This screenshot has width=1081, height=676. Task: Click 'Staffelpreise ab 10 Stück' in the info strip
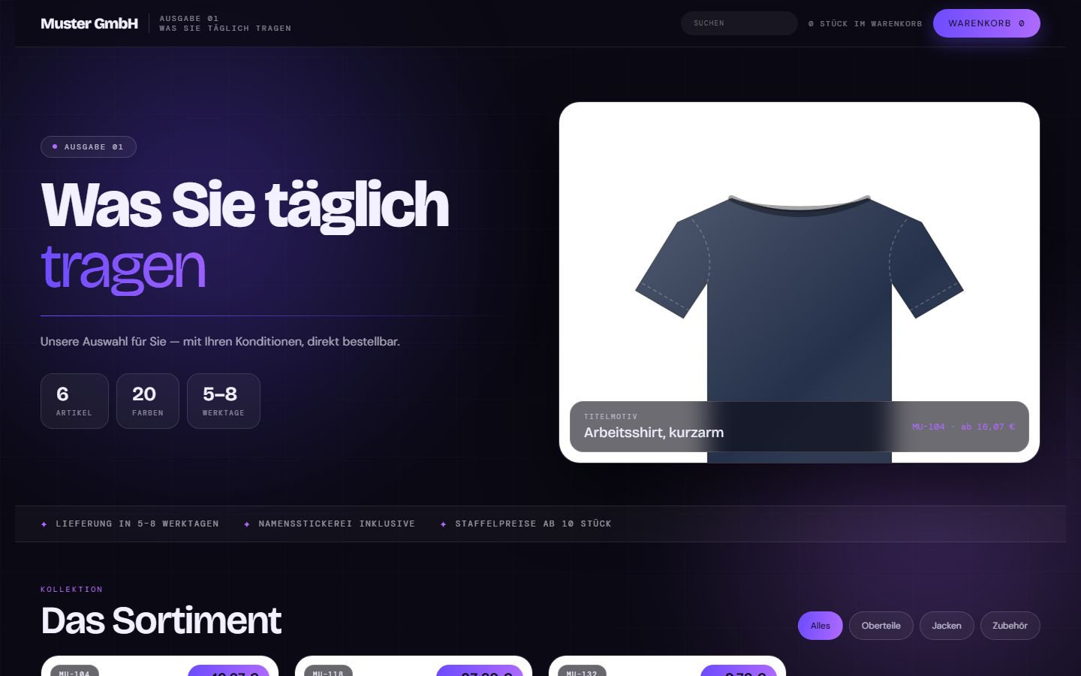pyautogui.click(x=533, y=524)
